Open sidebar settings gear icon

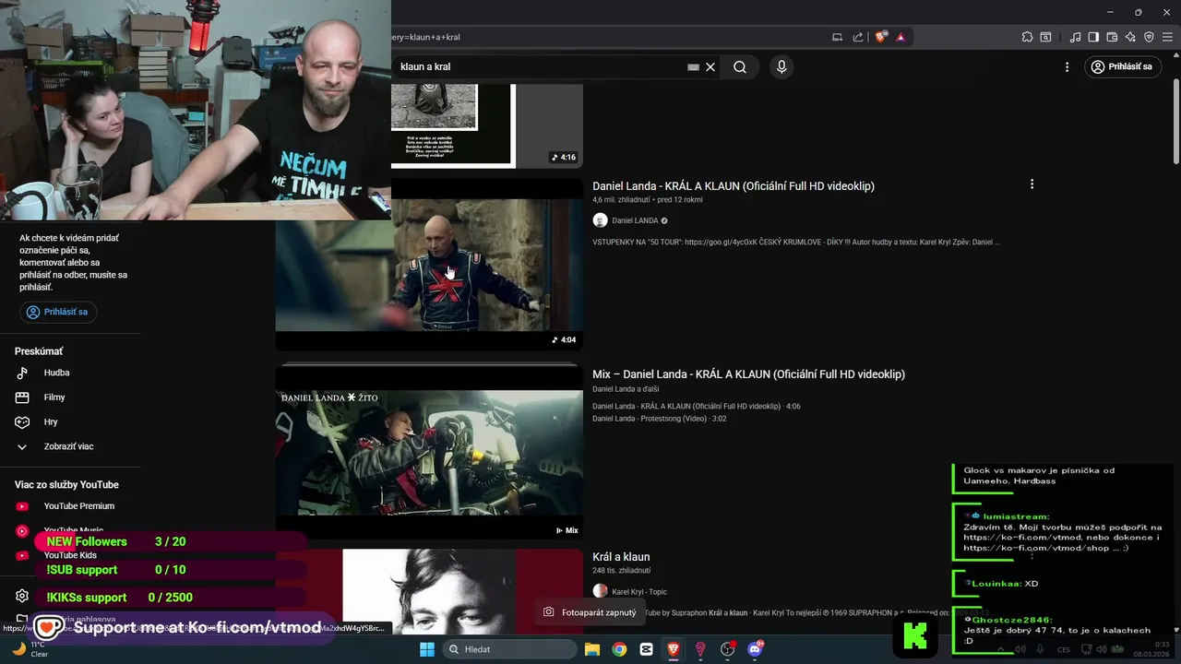point(22,596)
